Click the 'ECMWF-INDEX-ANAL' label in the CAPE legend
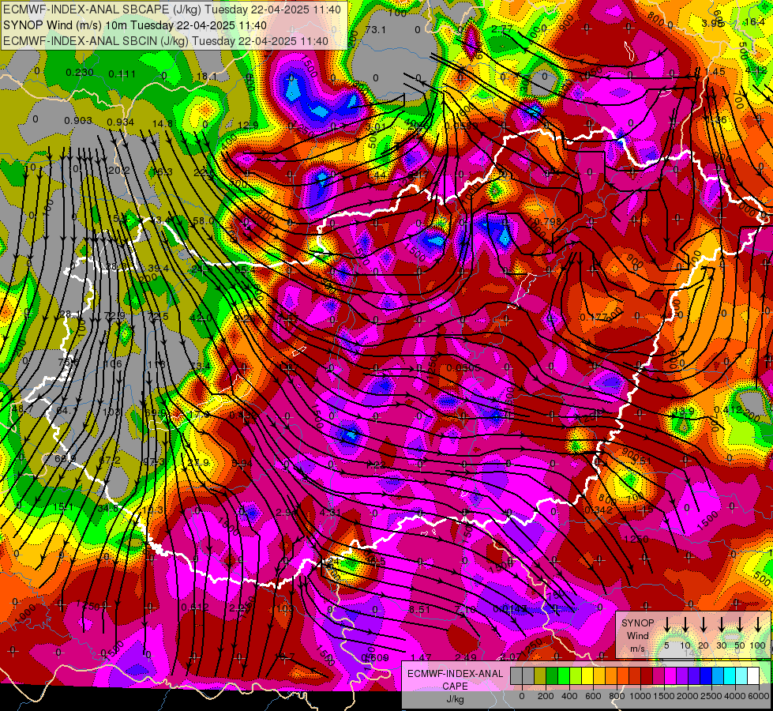The height and width of the screenshot is (711, 773). 455,674
